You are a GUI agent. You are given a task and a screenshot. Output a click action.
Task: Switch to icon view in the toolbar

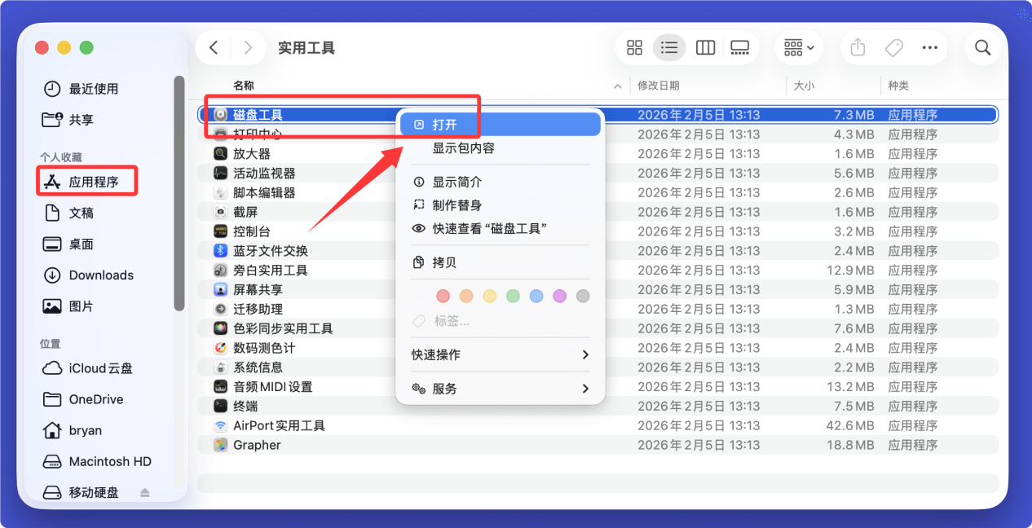pyautogui.click(x=634, y=47)
